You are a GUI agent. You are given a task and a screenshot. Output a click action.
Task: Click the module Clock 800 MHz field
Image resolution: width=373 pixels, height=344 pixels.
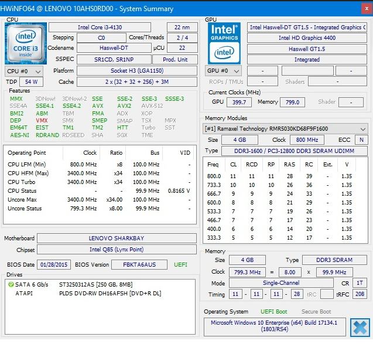point(307,139)
